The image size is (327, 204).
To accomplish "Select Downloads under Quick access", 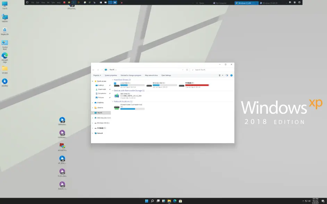I will (102, 90).
